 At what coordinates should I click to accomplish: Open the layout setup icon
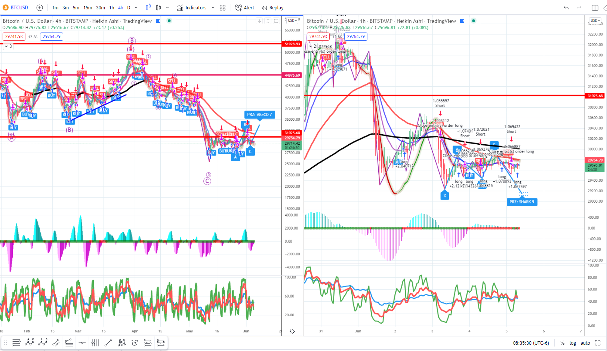(x=595, y=7)
